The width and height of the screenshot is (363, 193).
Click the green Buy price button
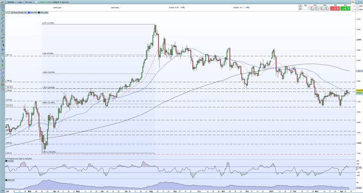click(x=345, y=9)
